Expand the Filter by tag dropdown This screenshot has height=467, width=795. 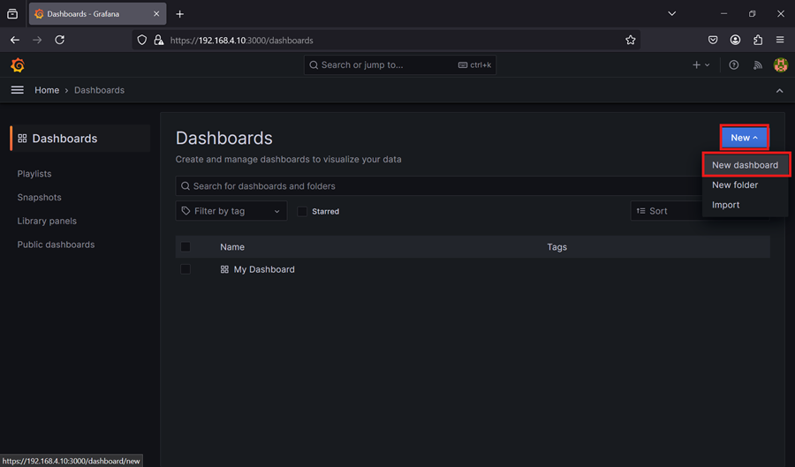click(x=231, y=211)
